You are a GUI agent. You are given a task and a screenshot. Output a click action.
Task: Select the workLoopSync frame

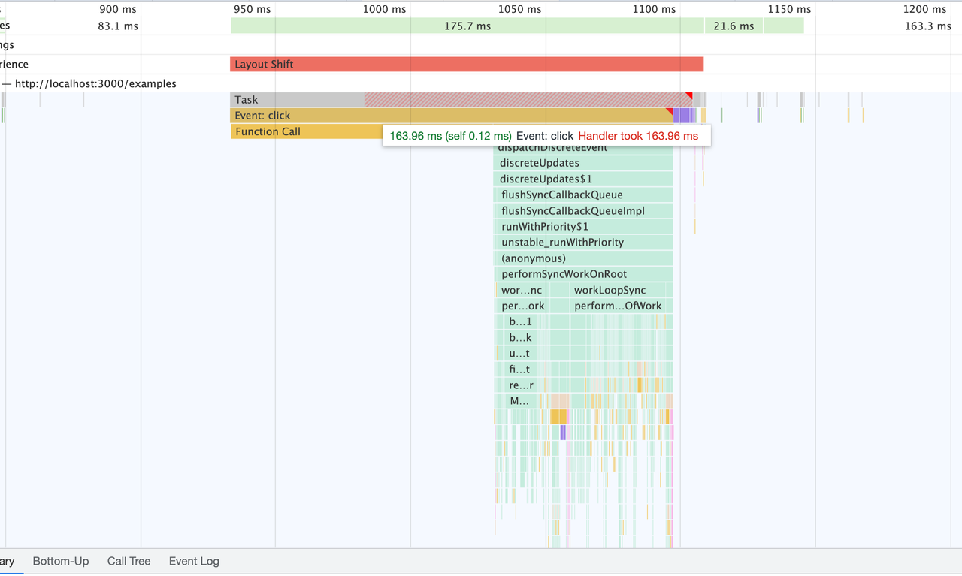tap(610, 289)
